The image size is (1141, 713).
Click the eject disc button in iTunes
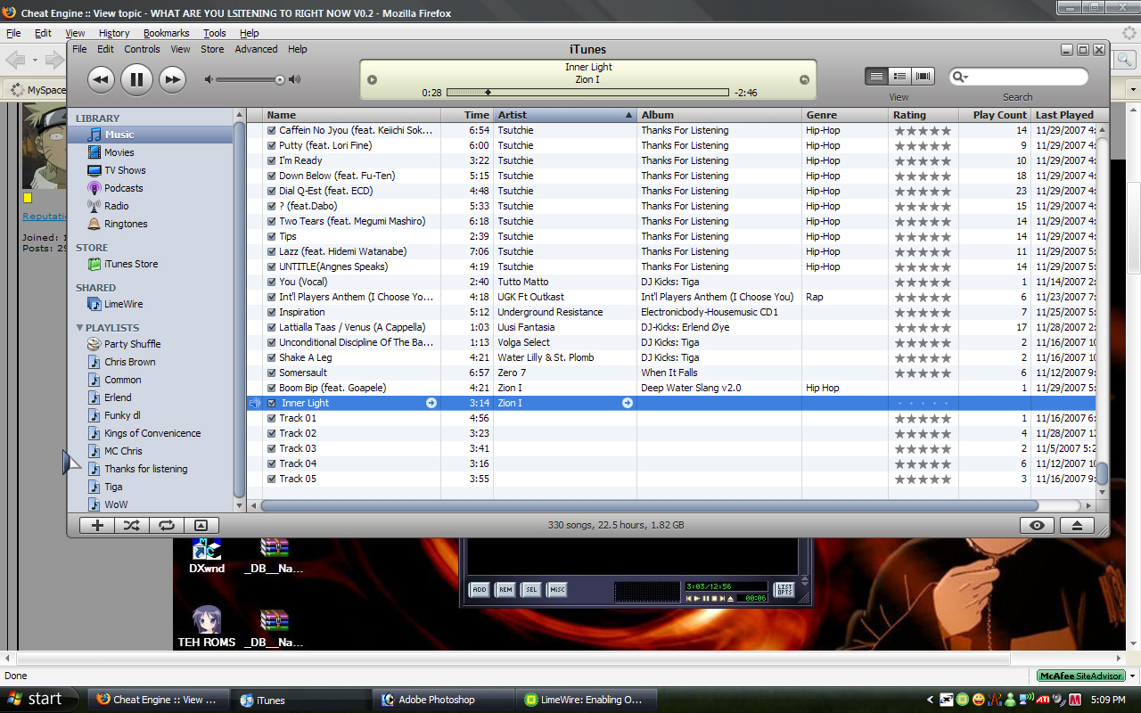tap(1077, 526)
